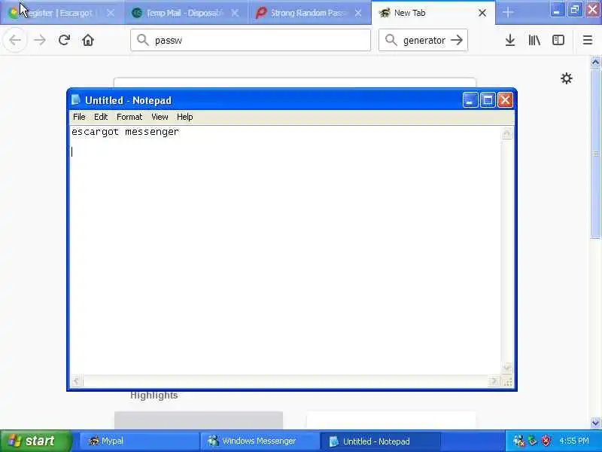Click the Highlights heading on new tab page

pyautogui.click(x=154, y=395)
